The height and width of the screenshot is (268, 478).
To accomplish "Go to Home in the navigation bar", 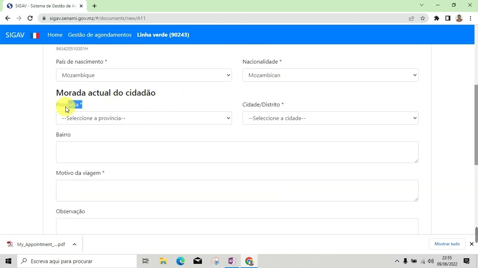I will (55, 35).
